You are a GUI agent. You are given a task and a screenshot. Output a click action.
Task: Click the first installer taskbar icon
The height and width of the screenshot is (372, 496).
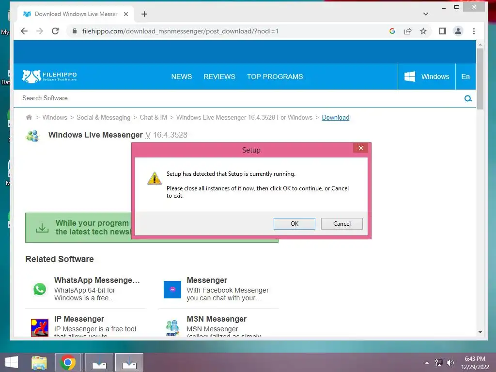tap(99, 362)
